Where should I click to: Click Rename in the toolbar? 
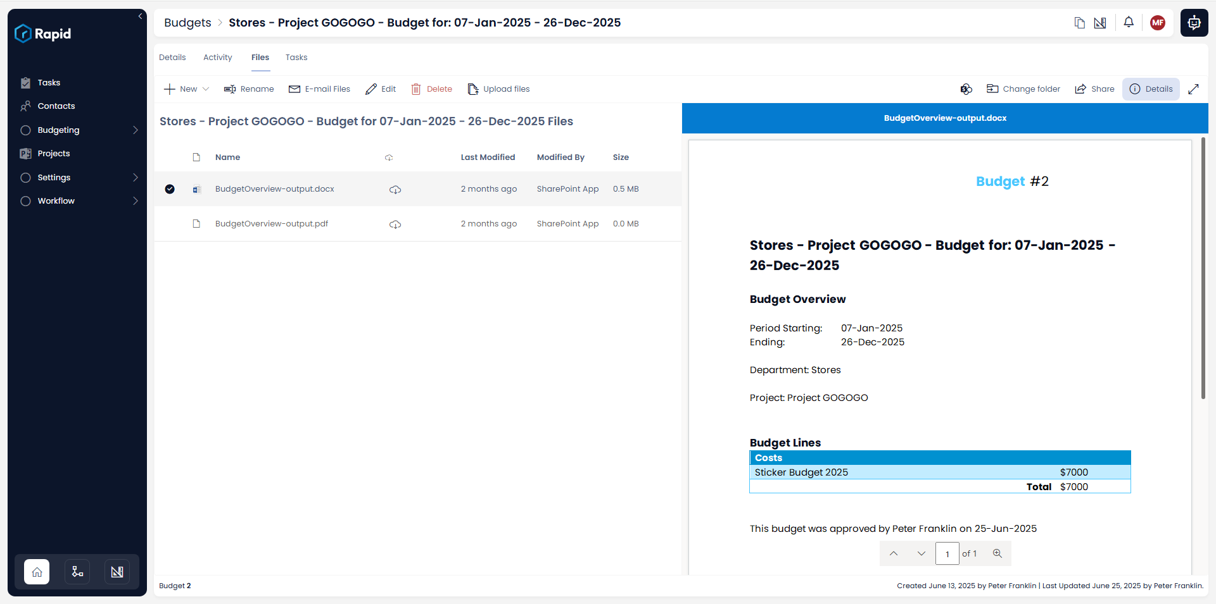(249, 89)
